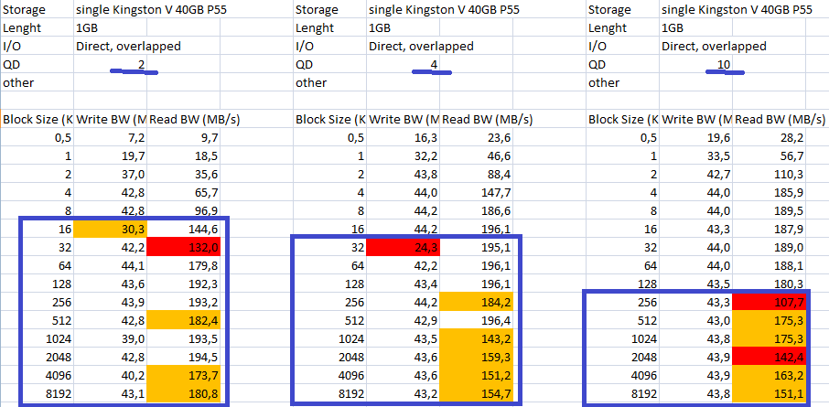Select the read value 35,6
829x407 pixels.
click(183, 175)
